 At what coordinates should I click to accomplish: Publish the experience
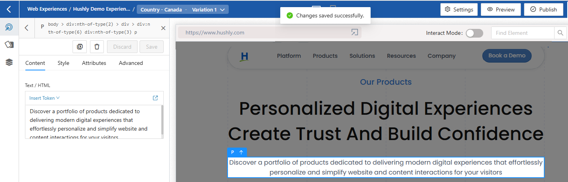click(543, 9)
